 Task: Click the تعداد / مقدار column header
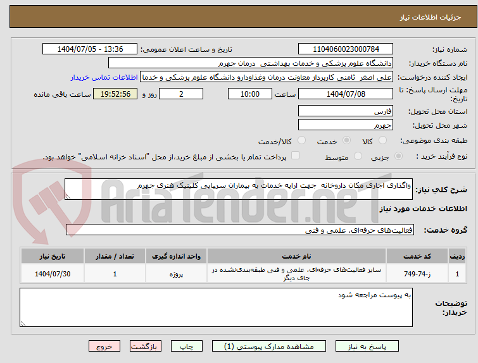pyautogui.click(x=115, y=256)
